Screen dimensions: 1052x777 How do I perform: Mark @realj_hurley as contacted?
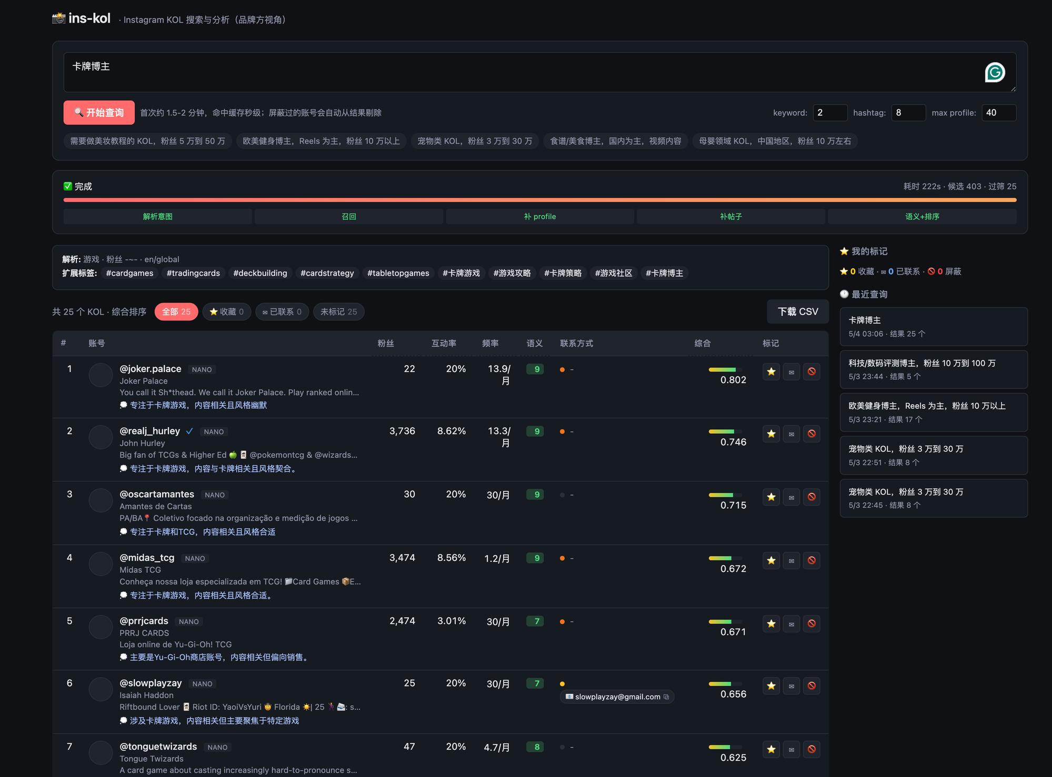(791, 433)
